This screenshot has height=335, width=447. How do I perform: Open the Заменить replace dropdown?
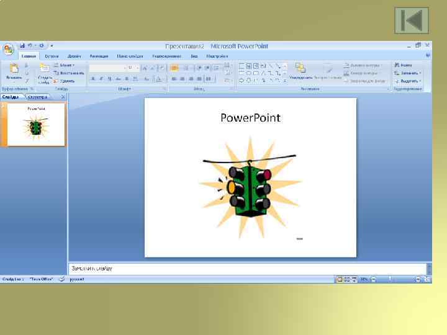pos(408,73)
